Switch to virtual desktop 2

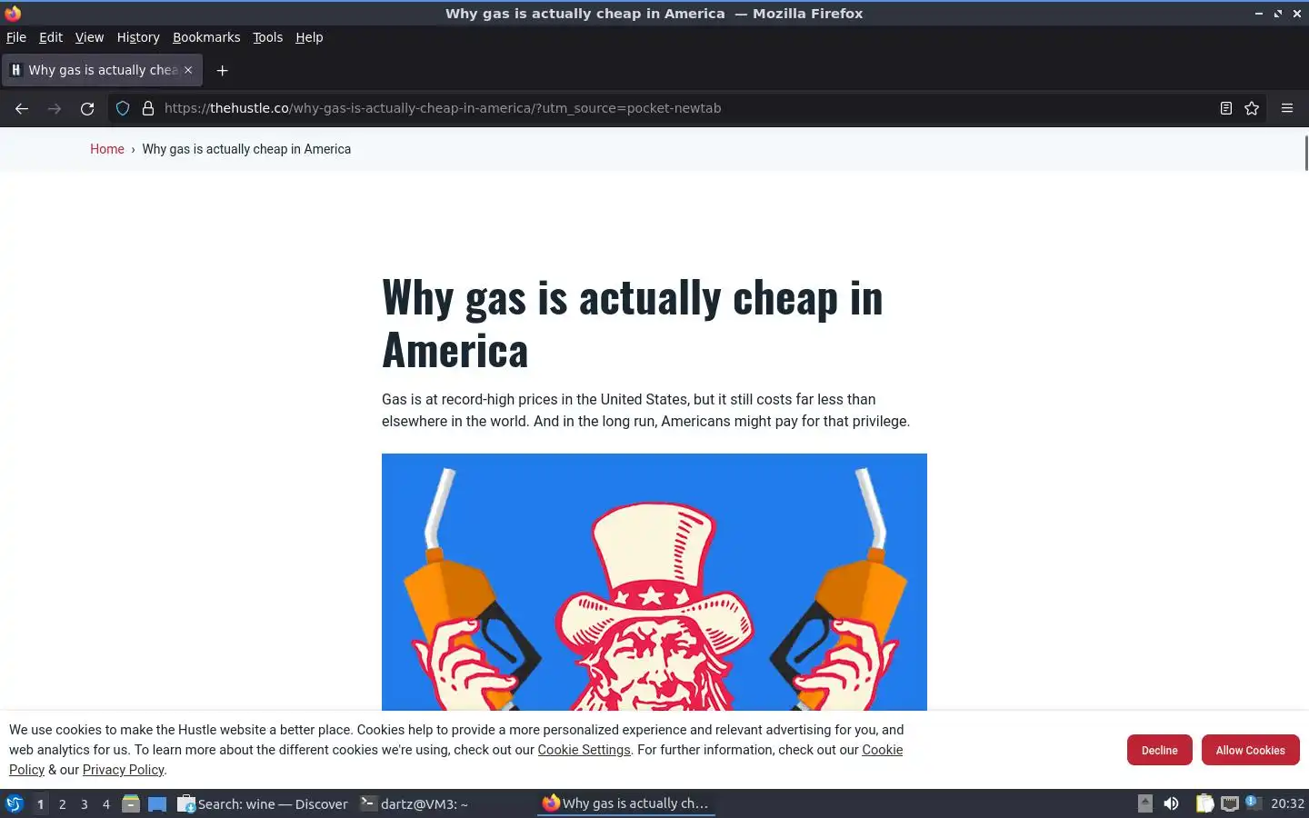click(62, 803)
